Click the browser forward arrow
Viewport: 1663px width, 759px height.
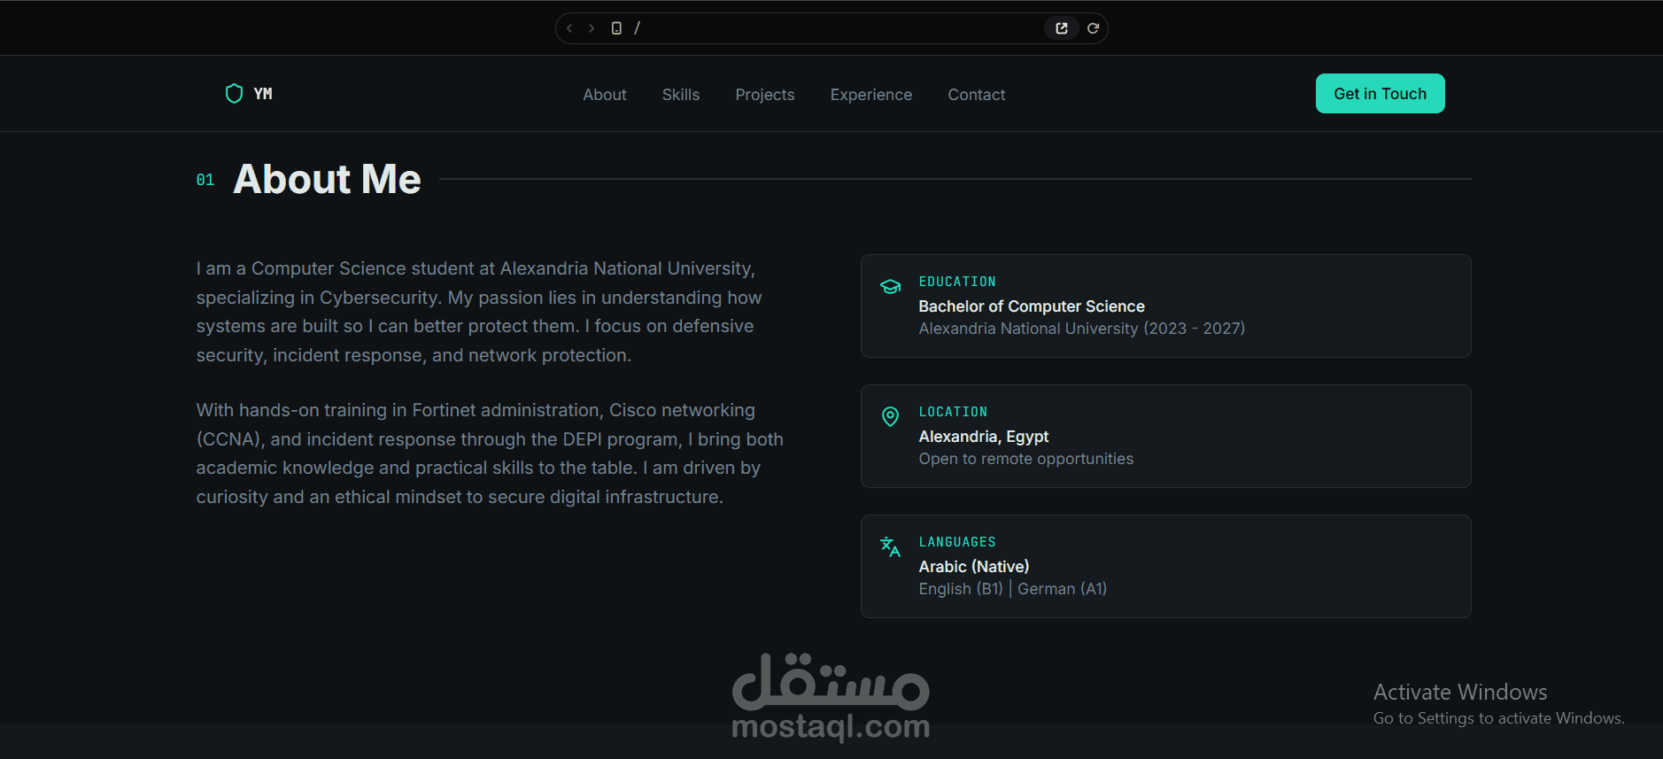(592, 28)
